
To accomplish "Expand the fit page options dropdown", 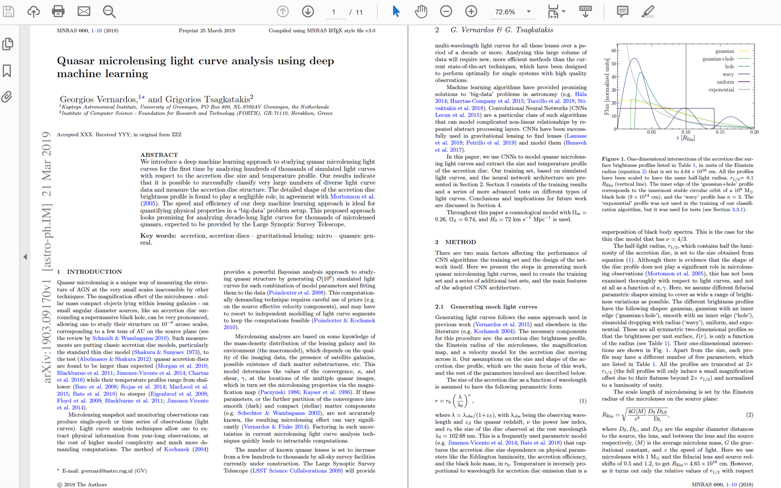I will [x=563, y=12].
